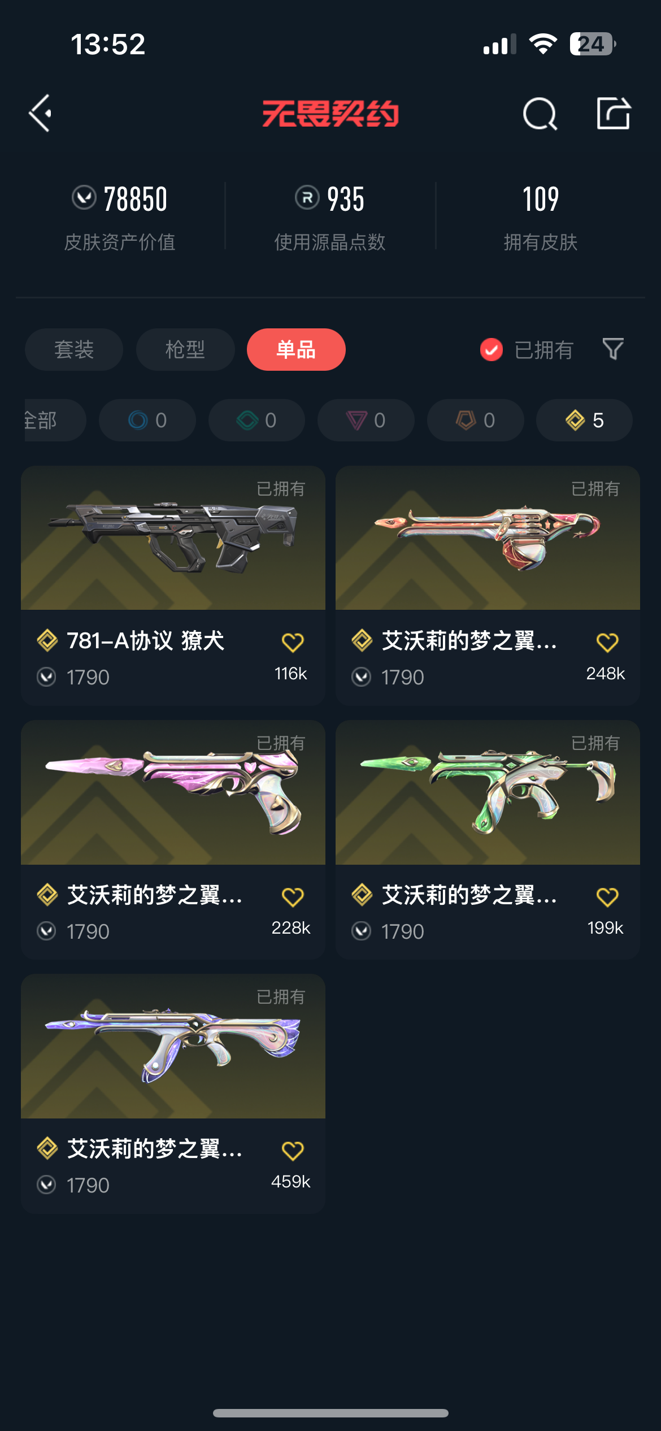Screen dimensions: 661x1431
Task: Open the filter funnel icon
Action: coord(613,349)
